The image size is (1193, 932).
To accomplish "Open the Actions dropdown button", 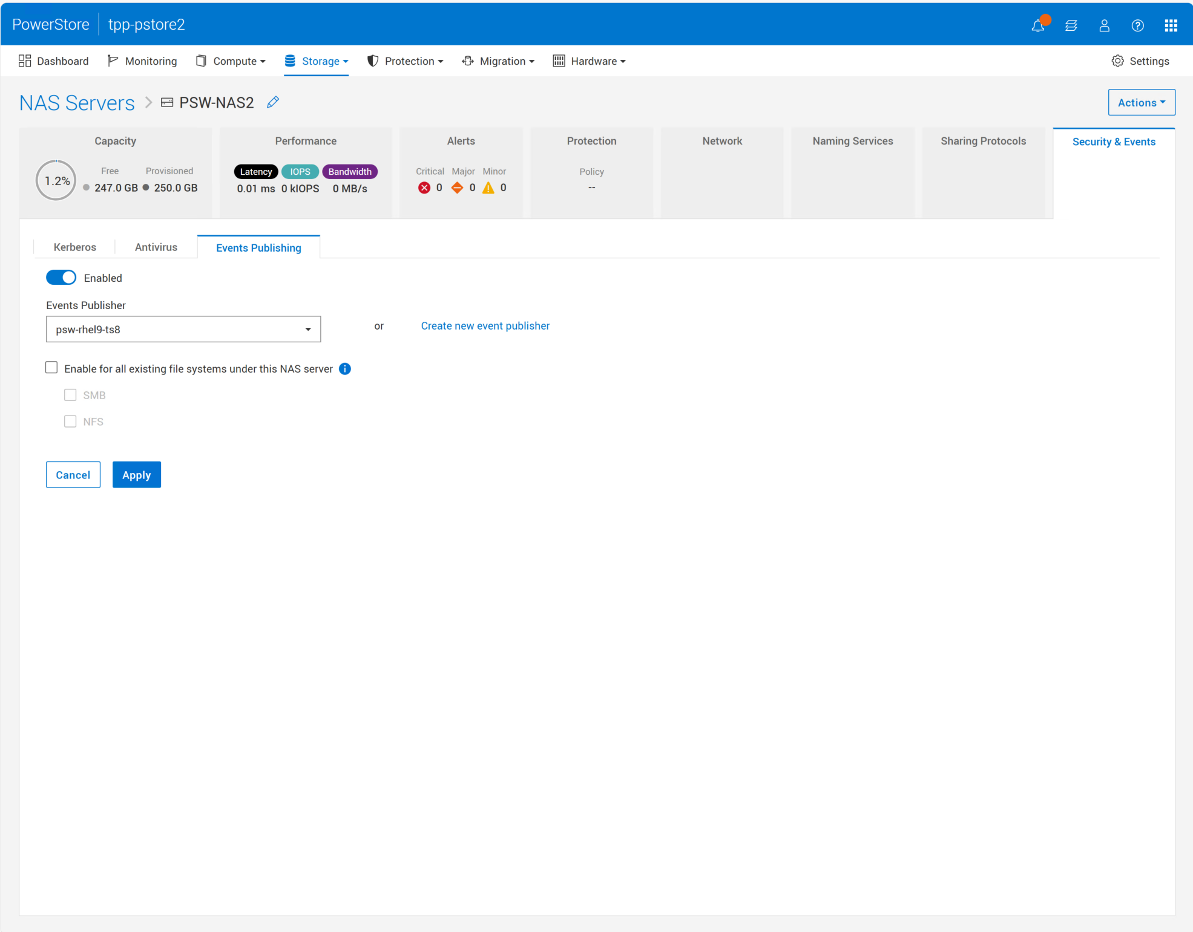I will pos(1141,102).
